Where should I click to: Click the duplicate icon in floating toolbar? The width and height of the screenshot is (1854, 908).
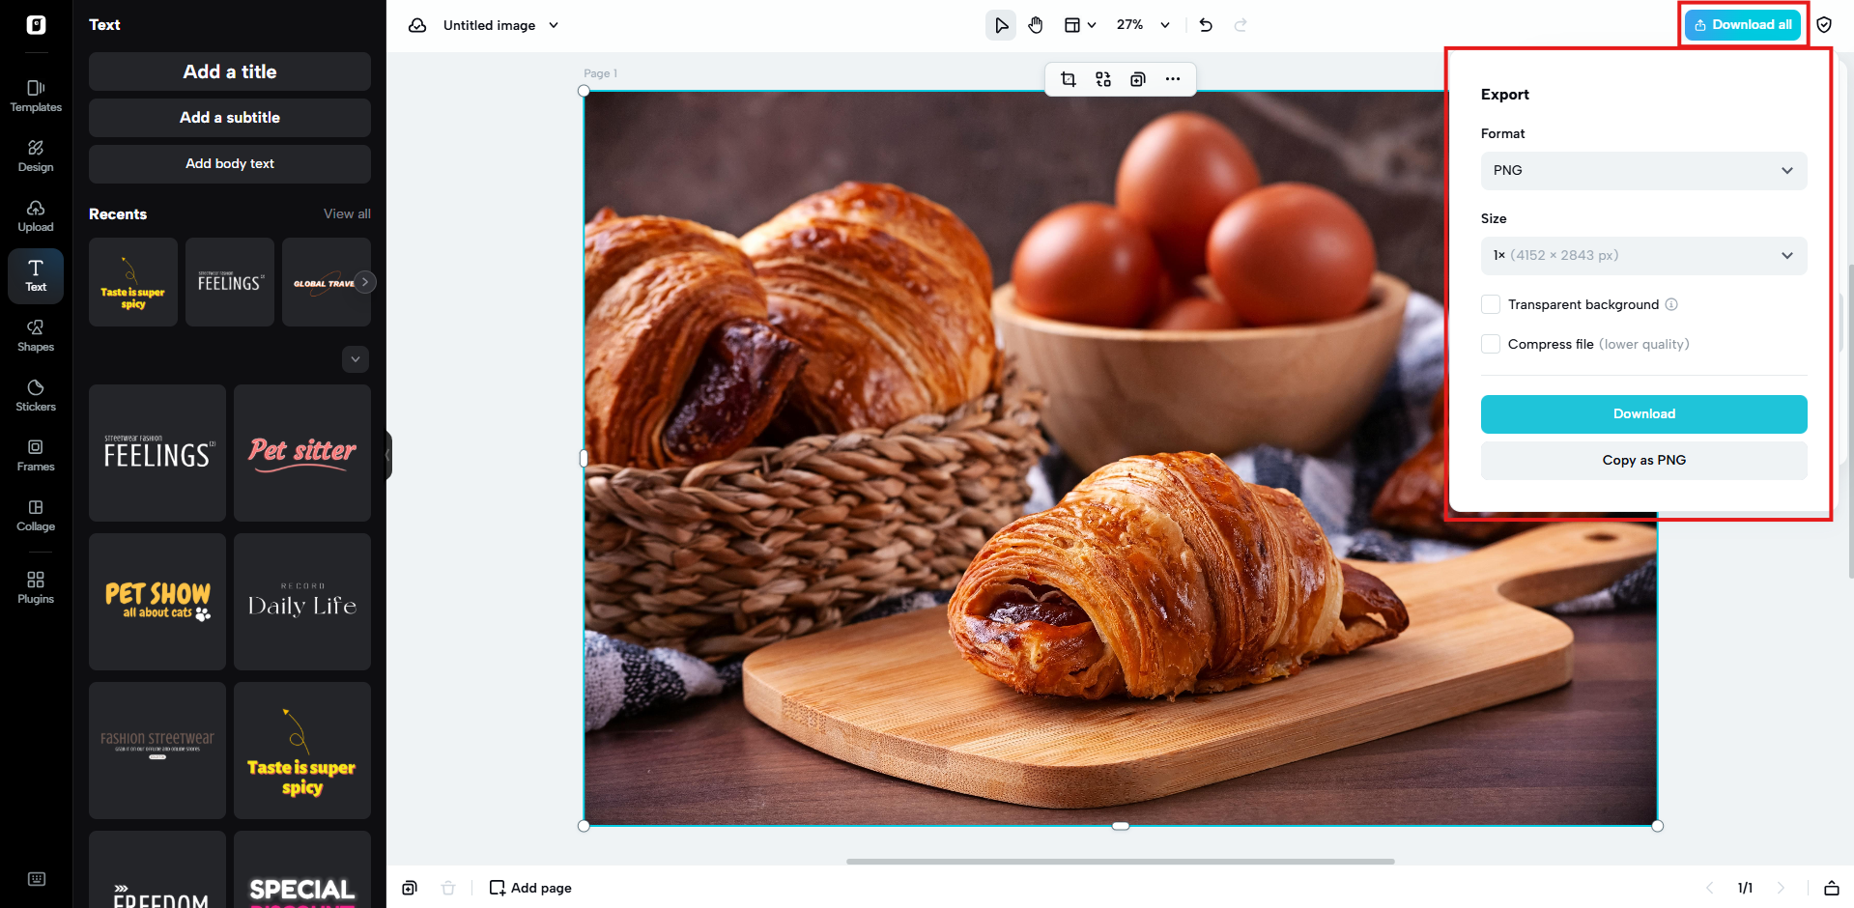pos(1138,79)
